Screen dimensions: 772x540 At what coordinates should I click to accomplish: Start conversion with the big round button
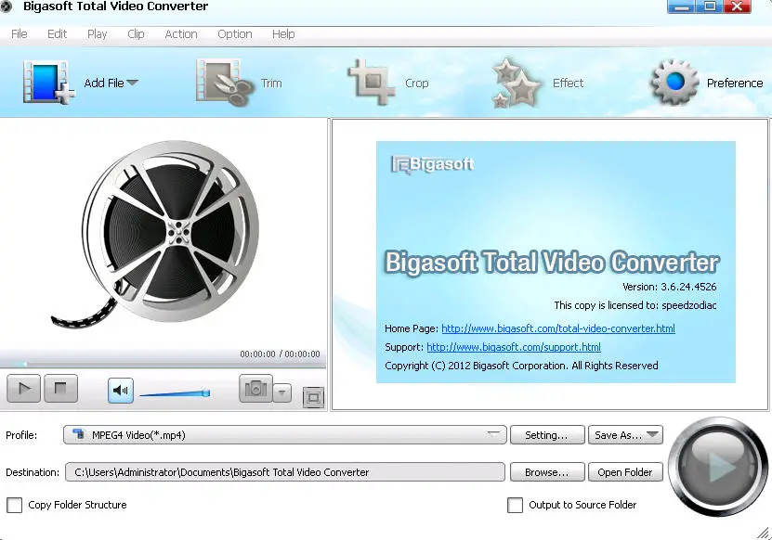(x=718, y=466)
